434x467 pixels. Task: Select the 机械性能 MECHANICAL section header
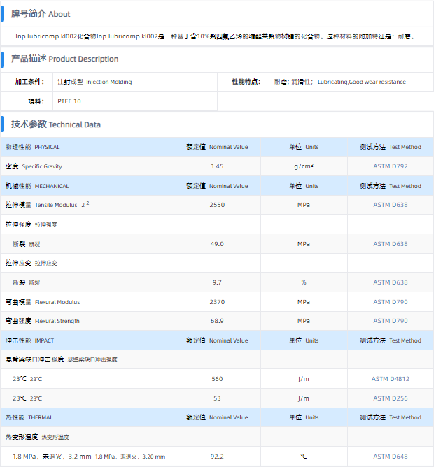(x=37, y=186)
